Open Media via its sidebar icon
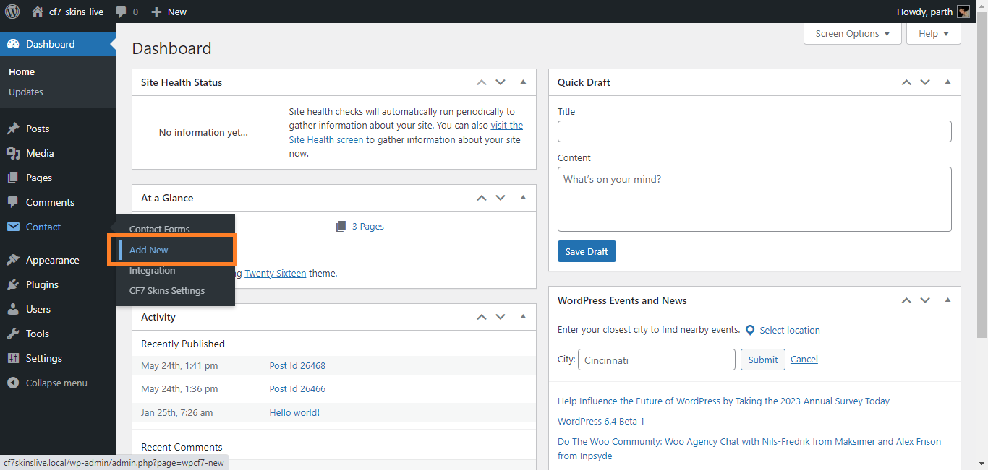The image size is (988, 470). coord(13,153)
